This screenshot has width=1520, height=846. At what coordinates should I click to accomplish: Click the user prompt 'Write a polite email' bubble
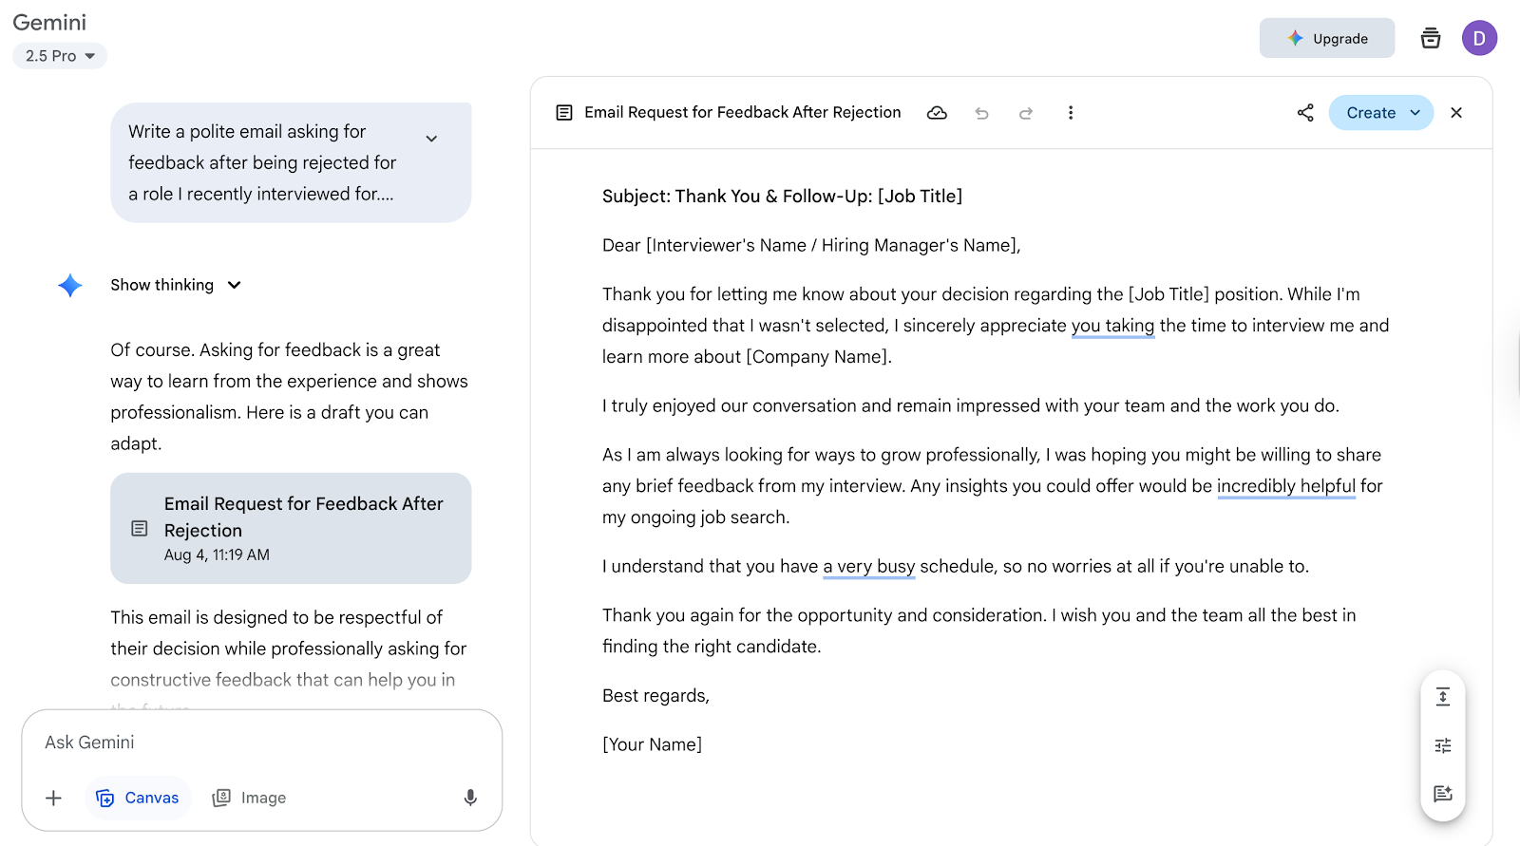pos(291,162)
